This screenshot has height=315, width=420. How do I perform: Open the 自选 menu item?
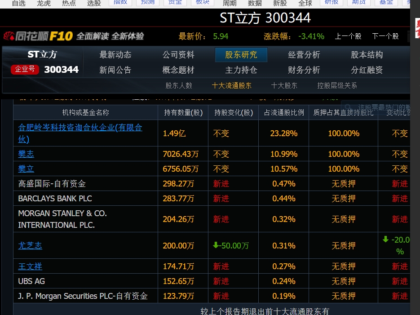point(19,3)
